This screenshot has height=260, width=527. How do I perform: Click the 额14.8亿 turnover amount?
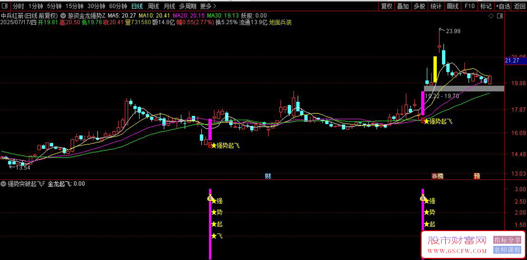click(x=163, y=23)
